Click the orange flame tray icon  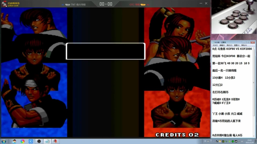[x=220, y=142]
